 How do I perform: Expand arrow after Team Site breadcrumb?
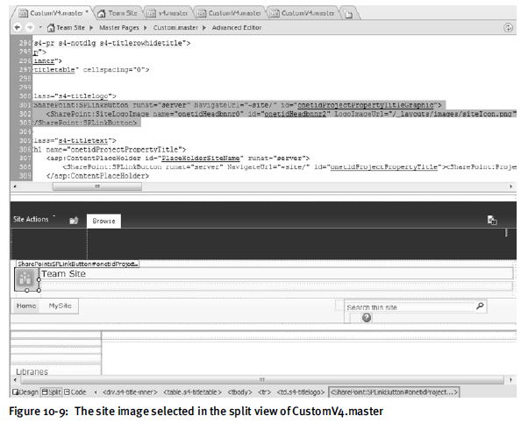[91, 28]
